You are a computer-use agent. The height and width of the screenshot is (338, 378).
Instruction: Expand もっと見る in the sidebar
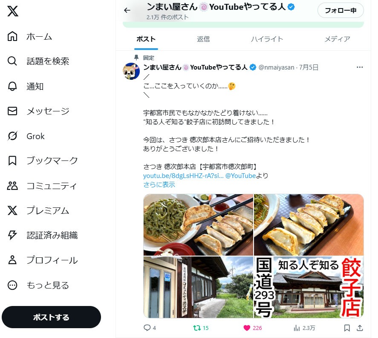pyautogui.click(x=39, y=286)
